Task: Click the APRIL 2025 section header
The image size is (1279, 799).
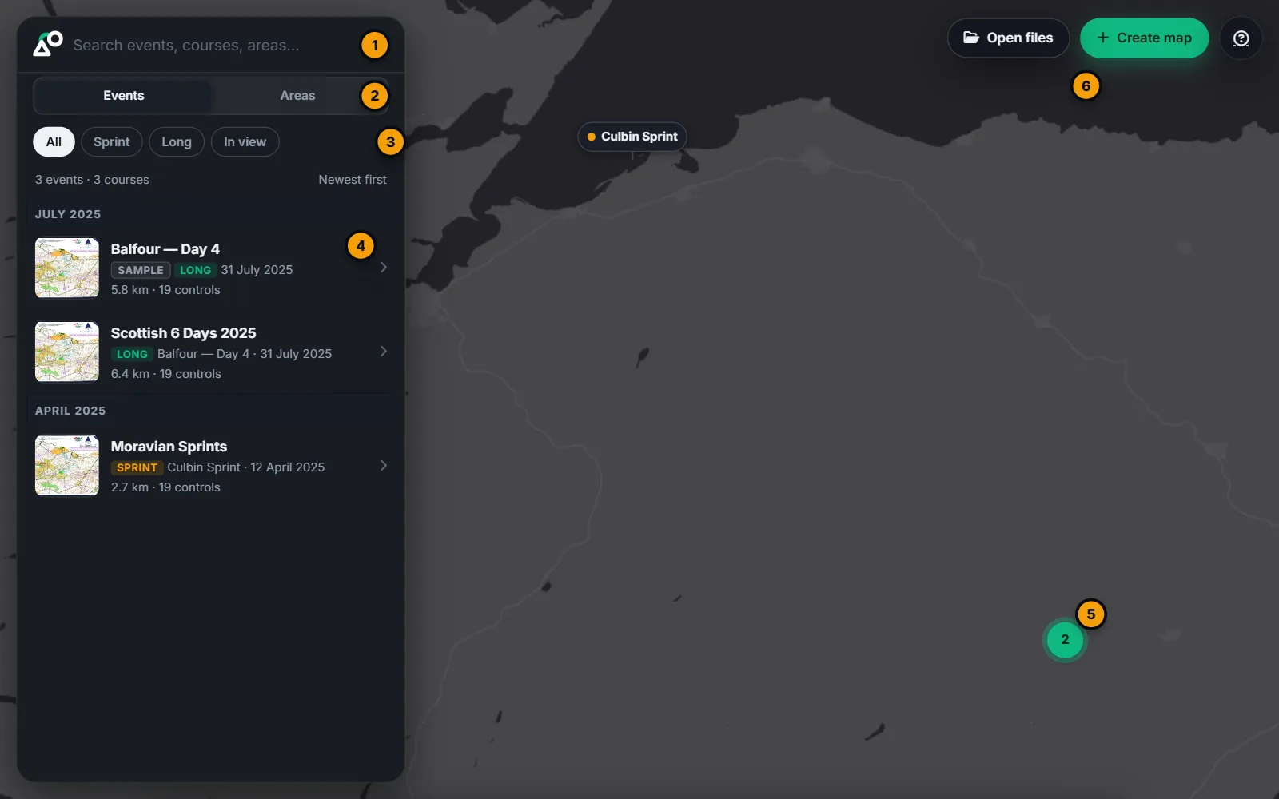Action: click(70, 411)
